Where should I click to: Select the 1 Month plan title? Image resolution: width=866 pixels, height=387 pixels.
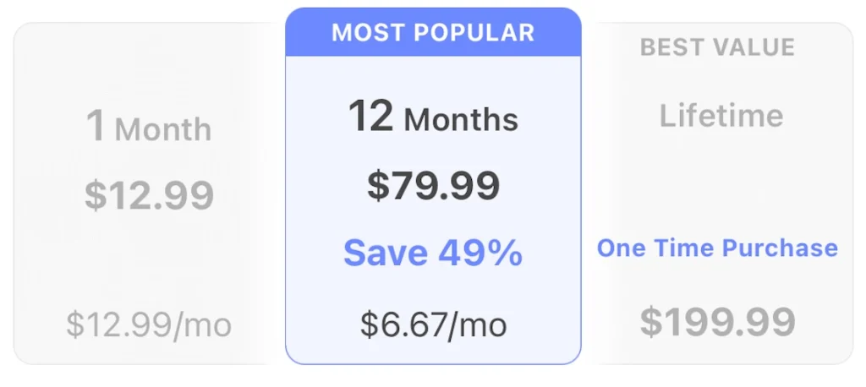149,128
